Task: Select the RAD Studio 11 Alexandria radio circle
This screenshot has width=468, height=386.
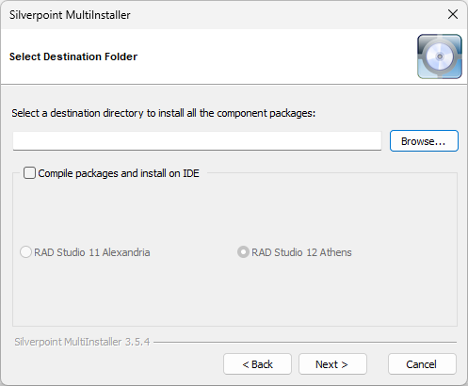Action: 25,252
